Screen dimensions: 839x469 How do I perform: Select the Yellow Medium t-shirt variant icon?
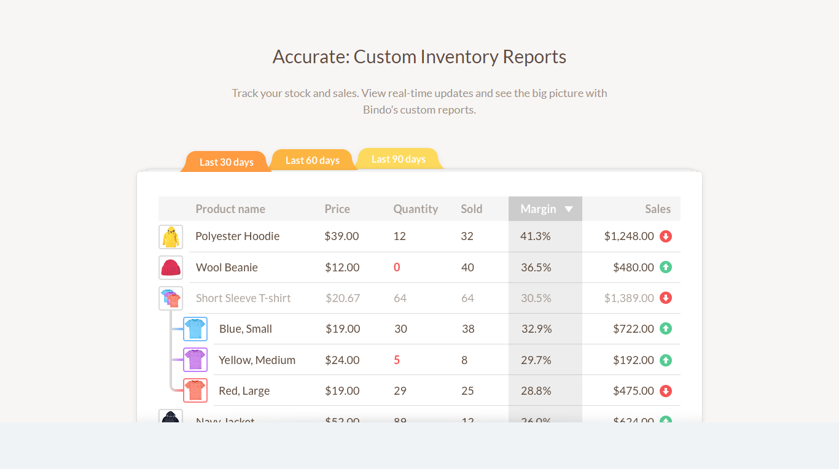pyautogui.click(x=195, y=359)
